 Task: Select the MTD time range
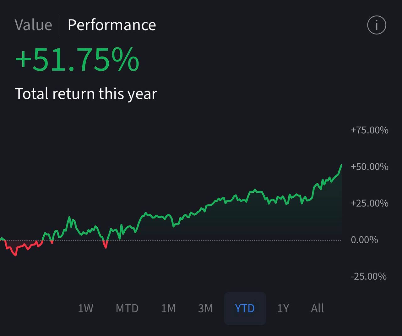coord(127,308)
